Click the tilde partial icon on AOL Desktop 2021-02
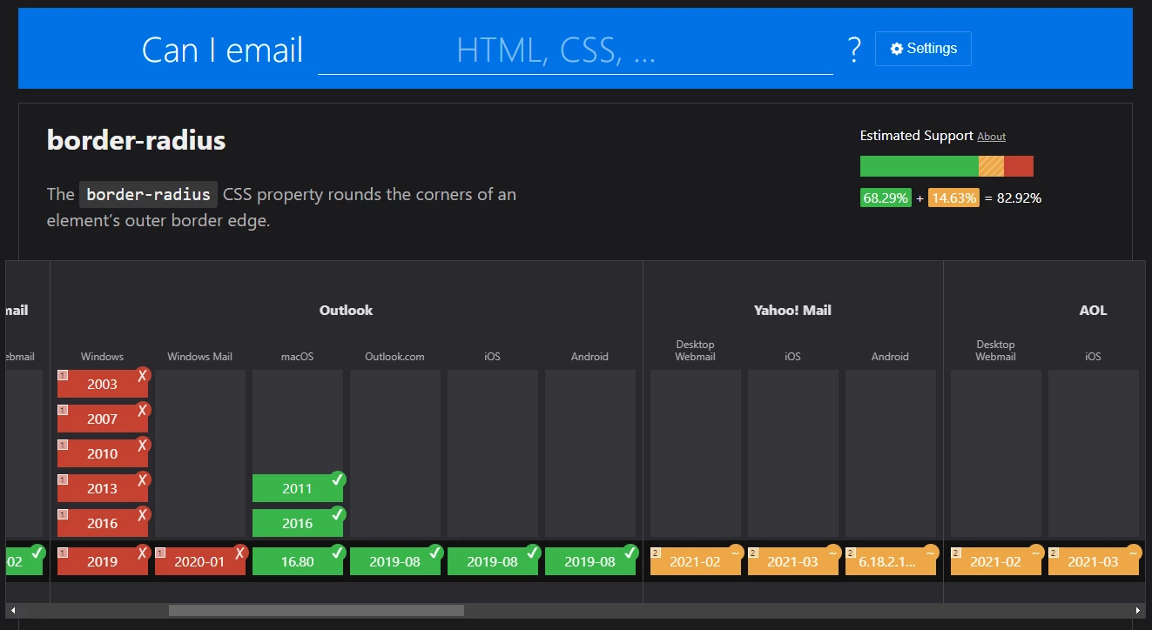 pyautogui.click(x=1036, y=553)
